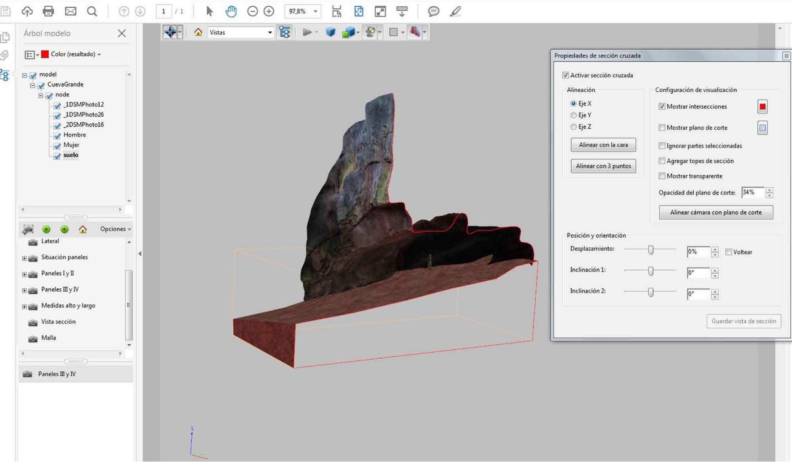Expand the Situación paneles view

[x=24, y=258]
